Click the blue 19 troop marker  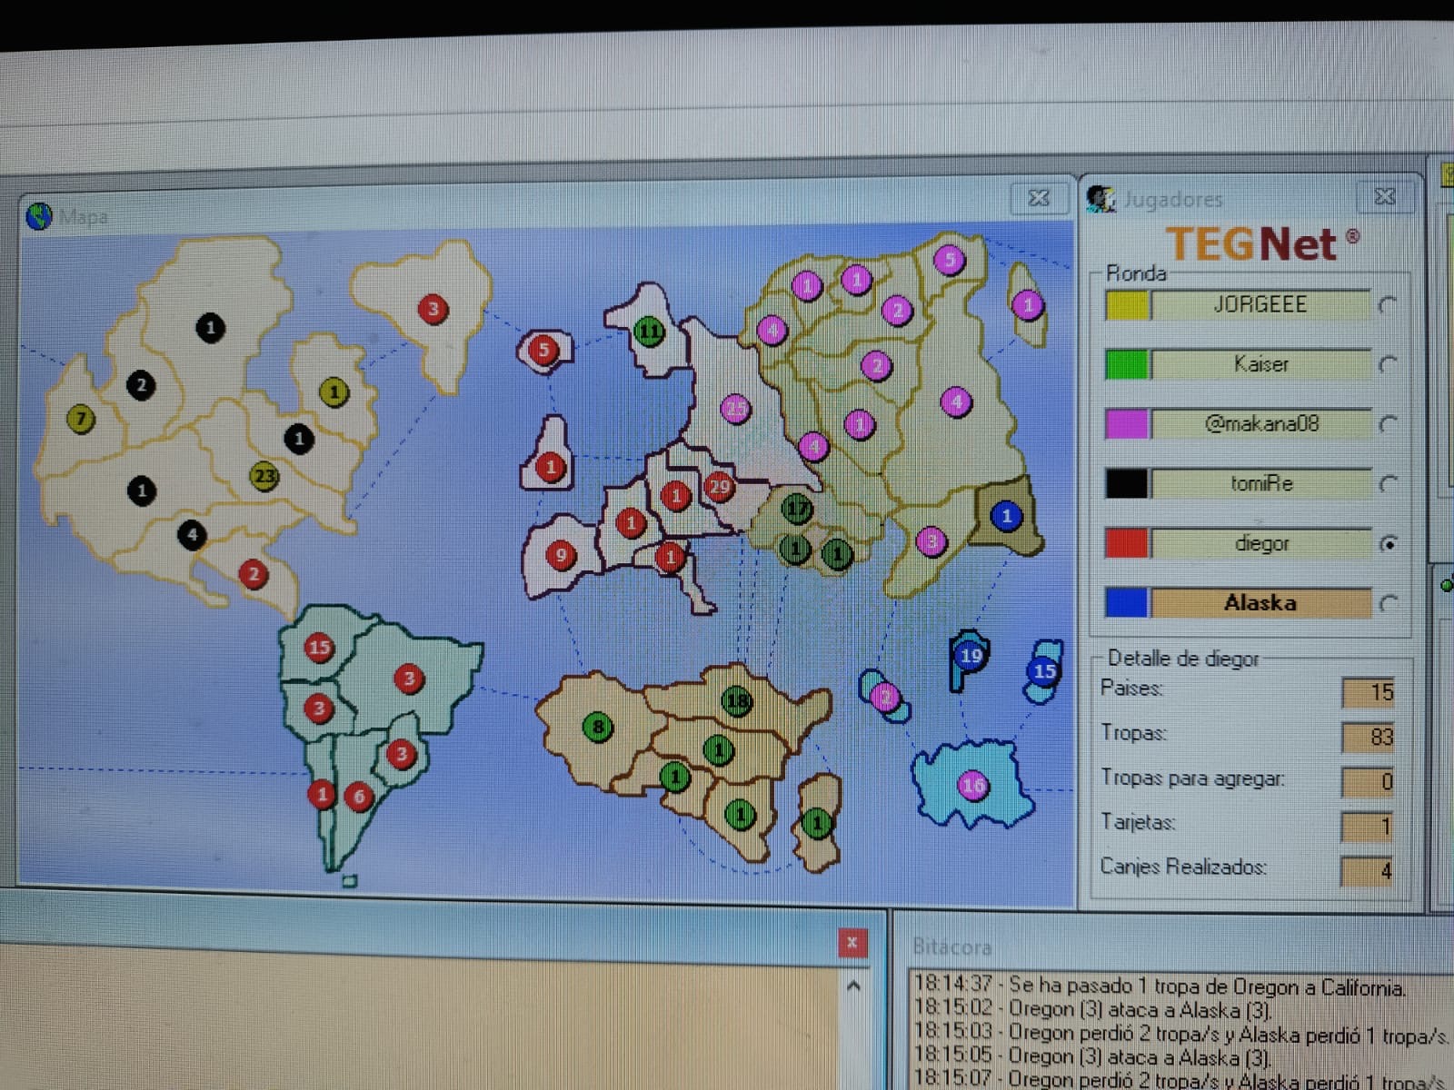pos(971,655)
